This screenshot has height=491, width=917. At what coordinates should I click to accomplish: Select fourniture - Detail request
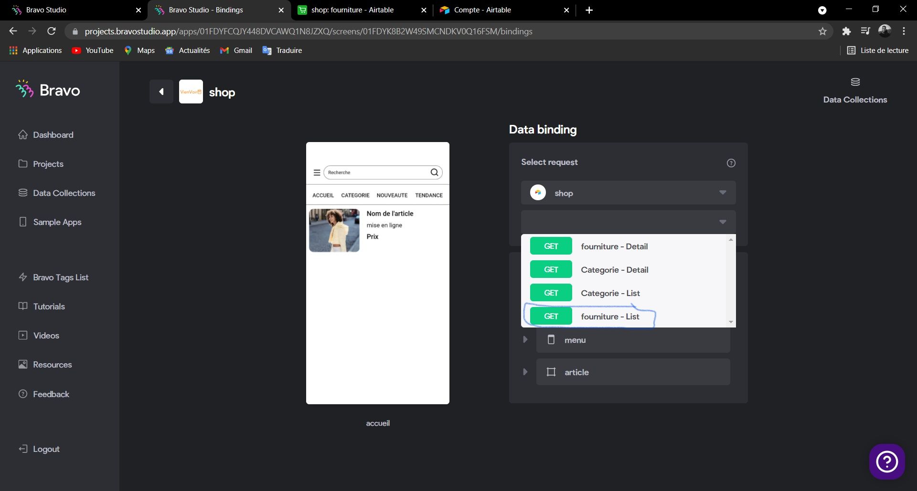coord(625,246)
